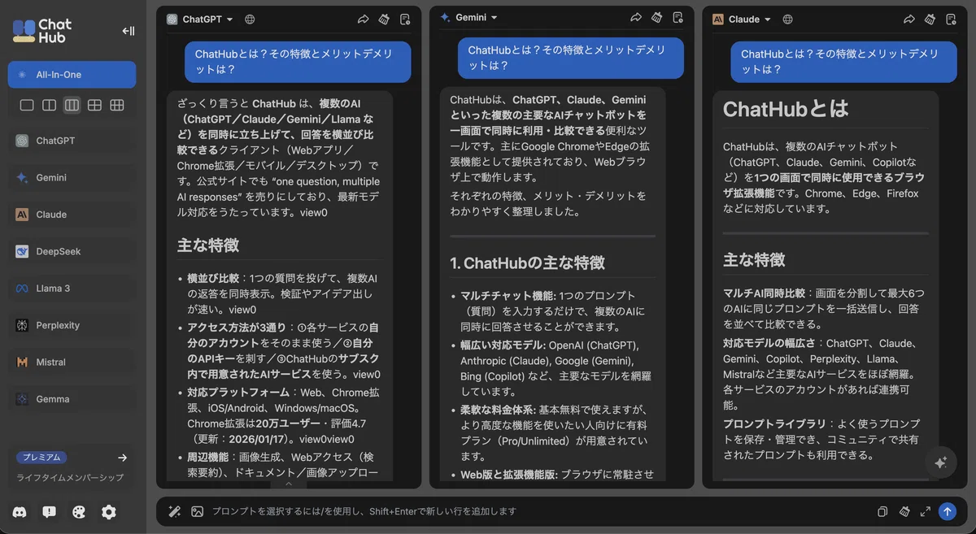The width and height of the screenshot is (976, 534).
Task: Click '主な特徴' heading in ChatGPT panel
Action: (208, 245)
